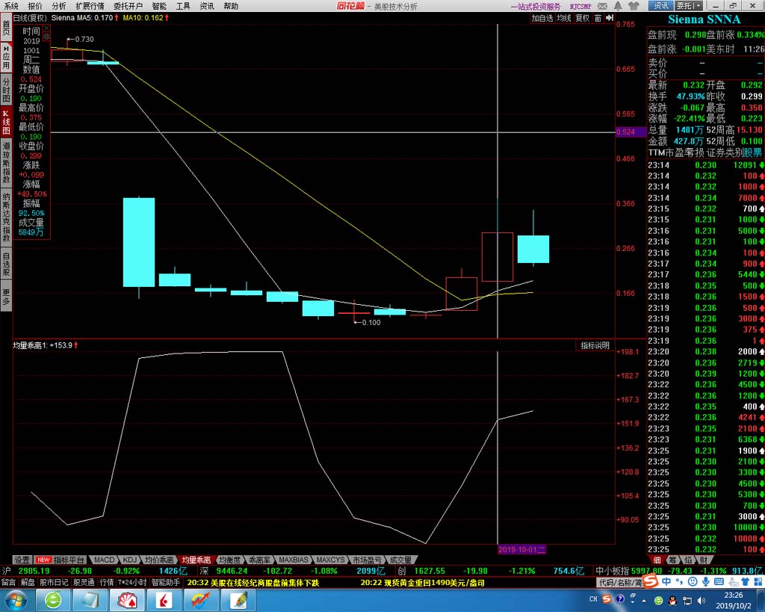This screenshot has width=765, height=612.
Task: Click 留言 in bottom bar
Action: pos(8,582)
